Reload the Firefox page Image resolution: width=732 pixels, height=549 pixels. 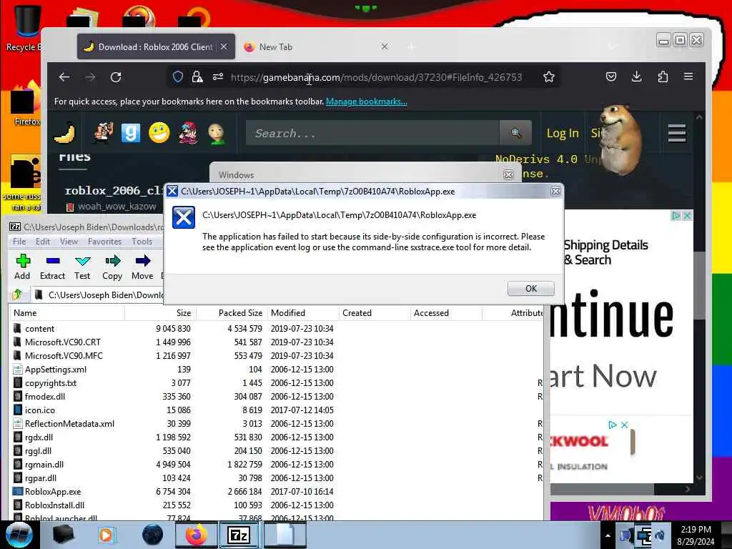[116, 77]
